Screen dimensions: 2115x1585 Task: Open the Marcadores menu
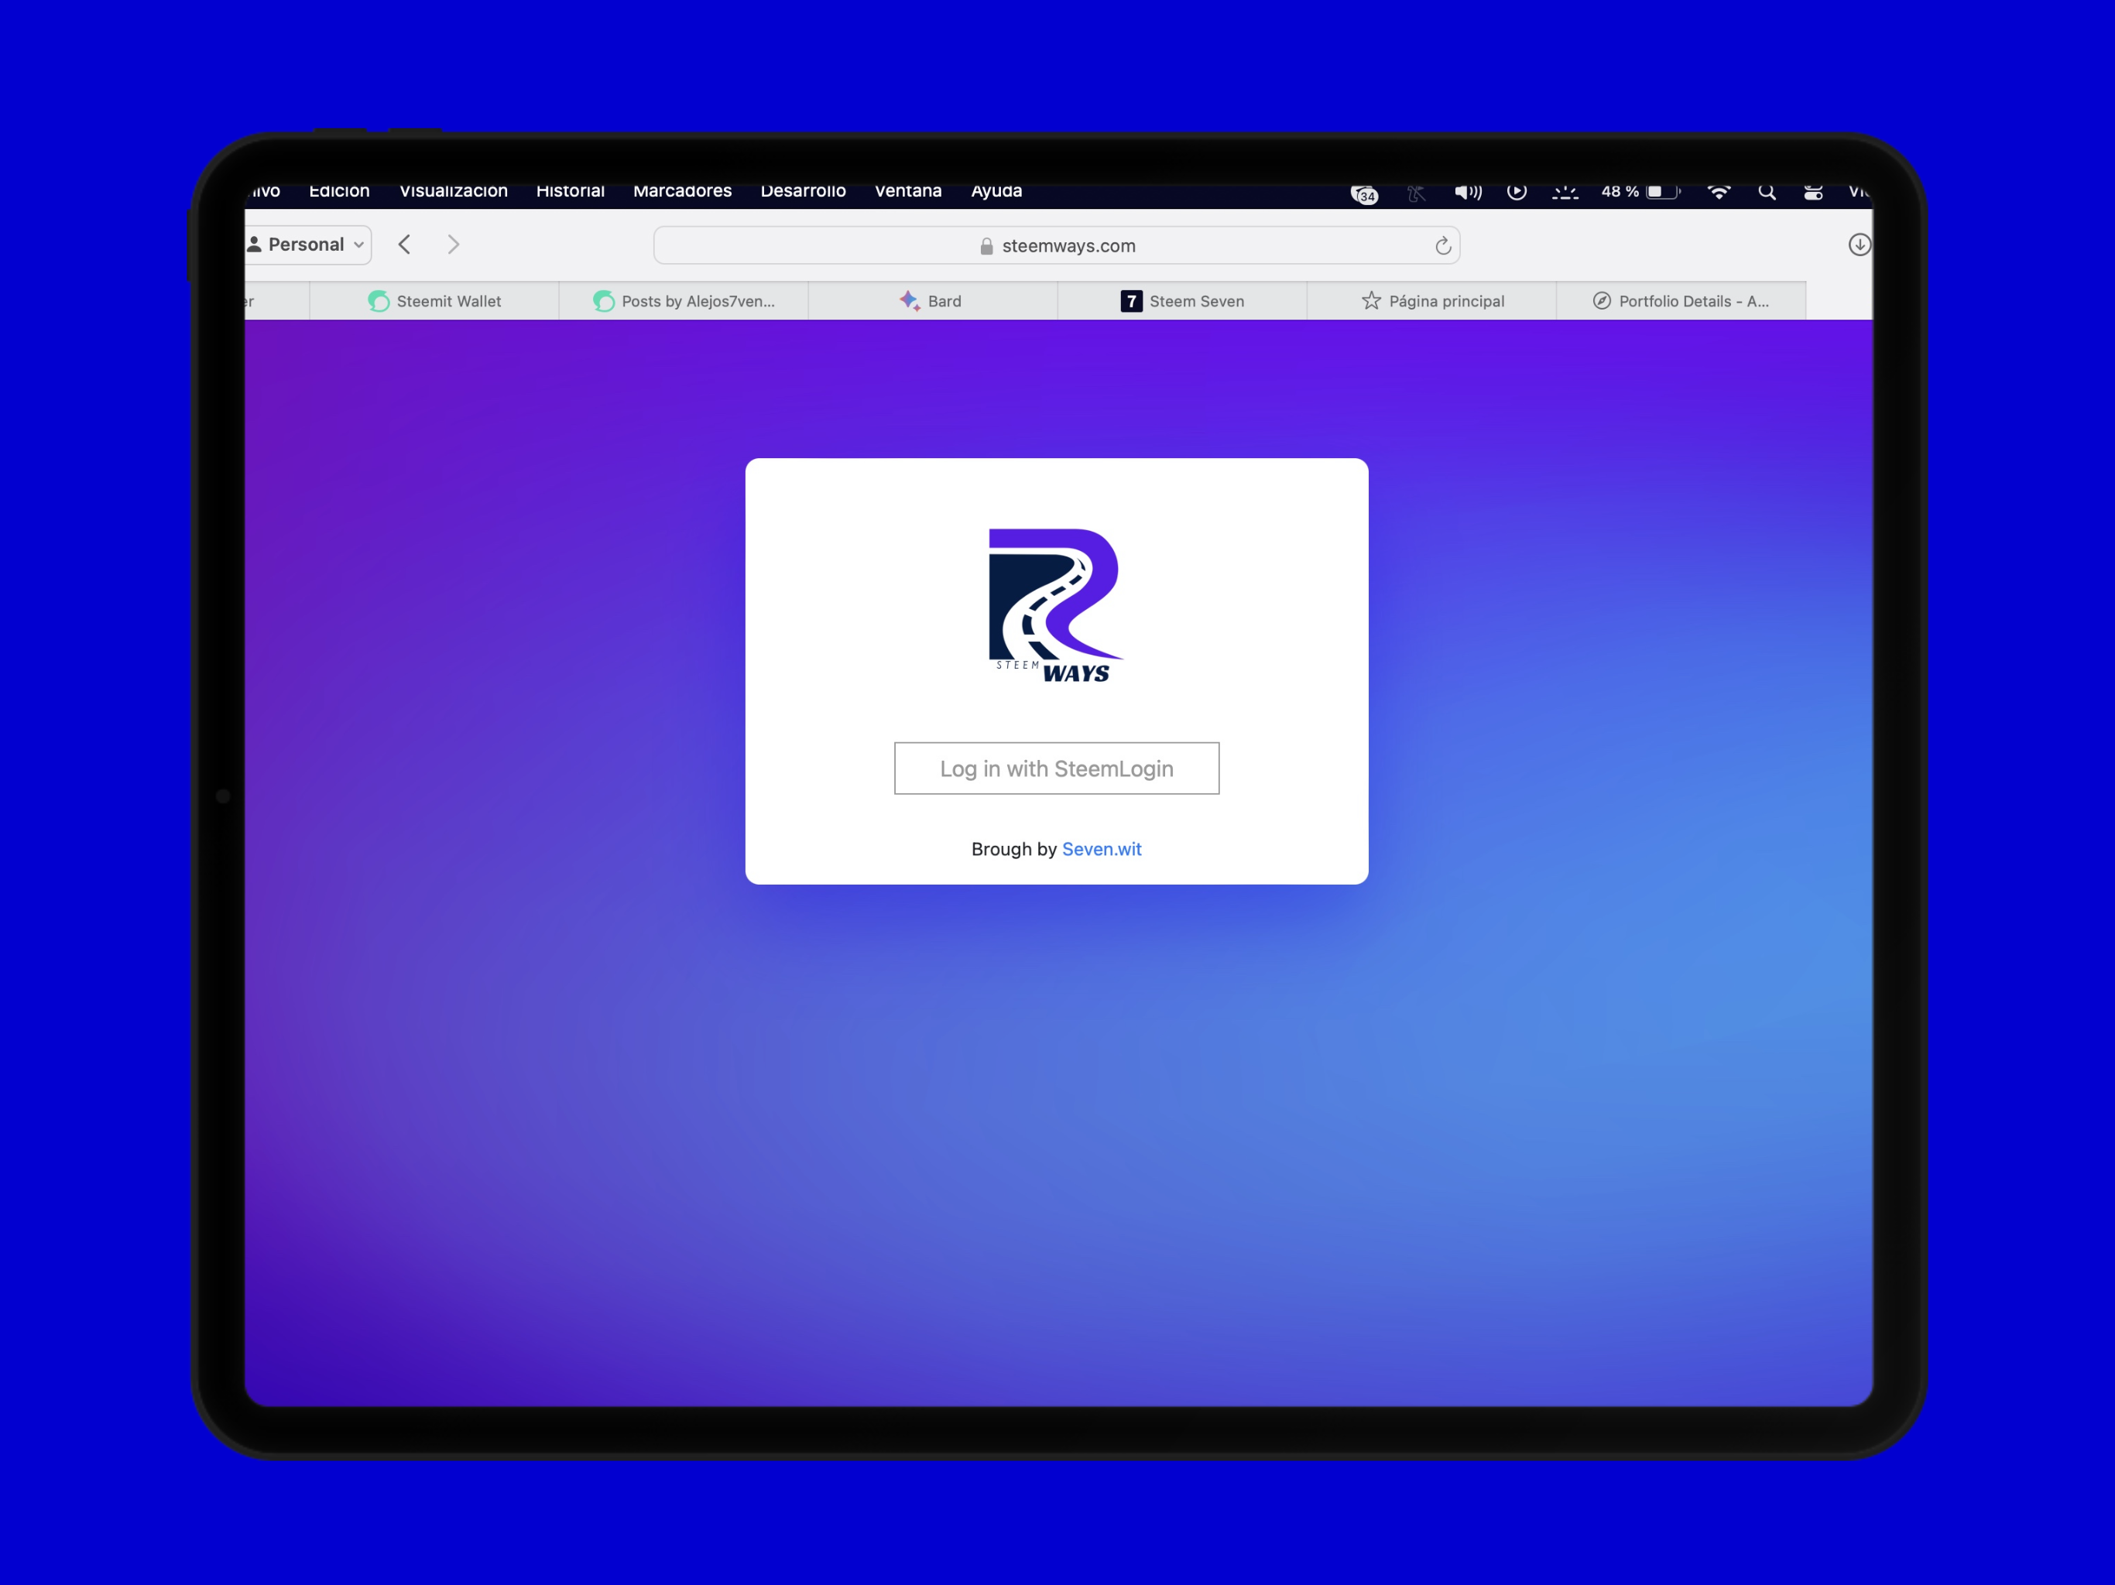tap(682, 191)
